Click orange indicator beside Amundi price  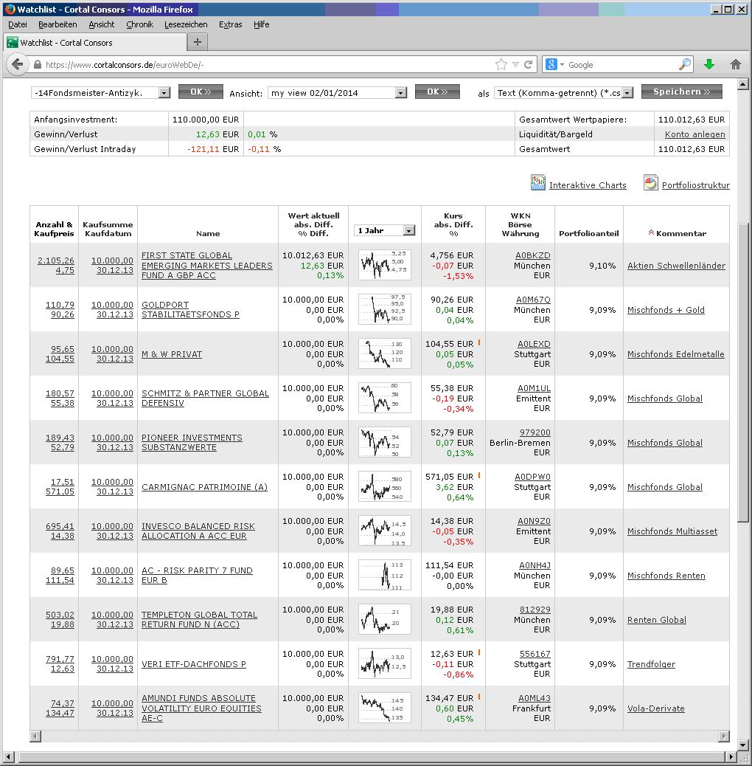pos(479,697)
